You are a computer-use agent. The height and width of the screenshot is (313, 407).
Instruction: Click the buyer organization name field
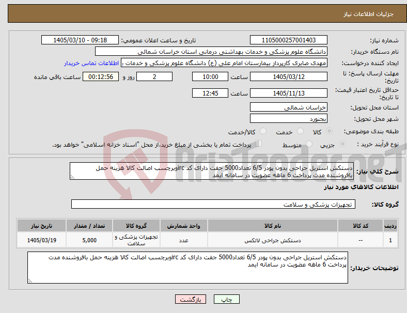pos(211,51)
